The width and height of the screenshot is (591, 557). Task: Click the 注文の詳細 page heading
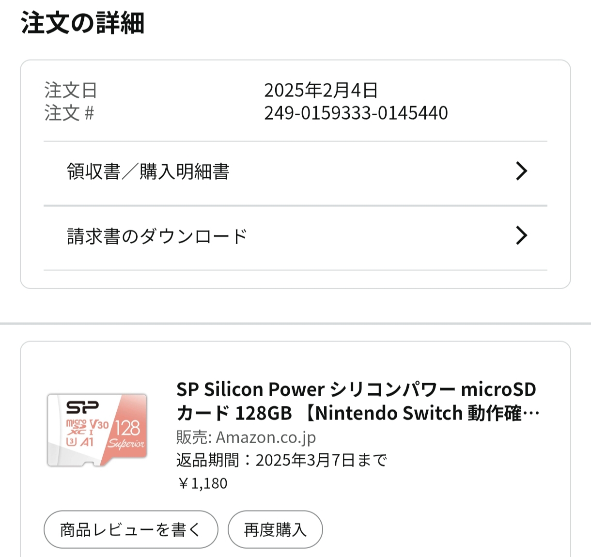tap(82, 23)
